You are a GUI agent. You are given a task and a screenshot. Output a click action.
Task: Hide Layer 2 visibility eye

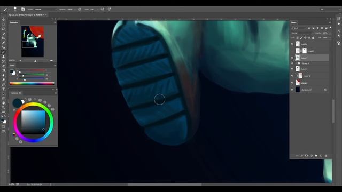tap(292, 69)
